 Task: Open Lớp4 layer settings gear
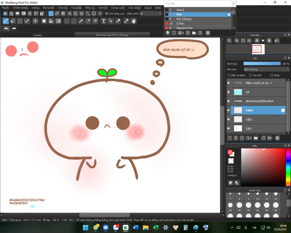tap(283, 110)
